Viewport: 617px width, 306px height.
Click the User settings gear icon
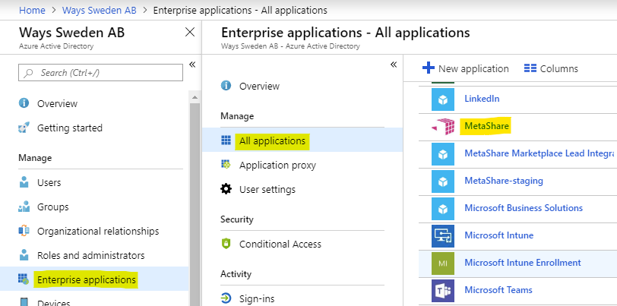(x=226, y=189)
